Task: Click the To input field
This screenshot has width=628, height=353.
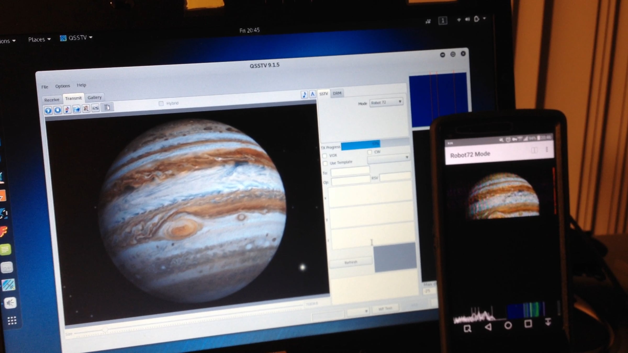Action: coord(350,172)
